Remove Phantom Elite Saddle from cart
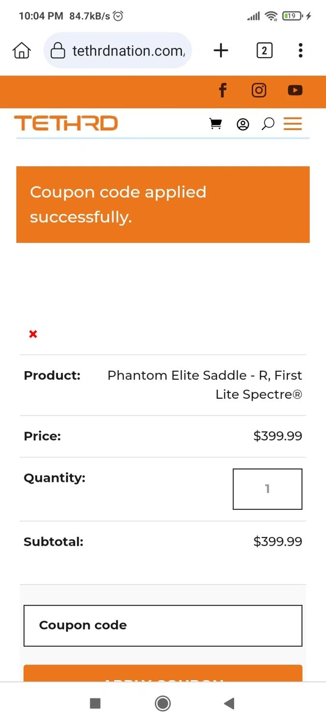The width and height of the screenshot is (326, 725). pyautogui.click(x=33, y=334)
